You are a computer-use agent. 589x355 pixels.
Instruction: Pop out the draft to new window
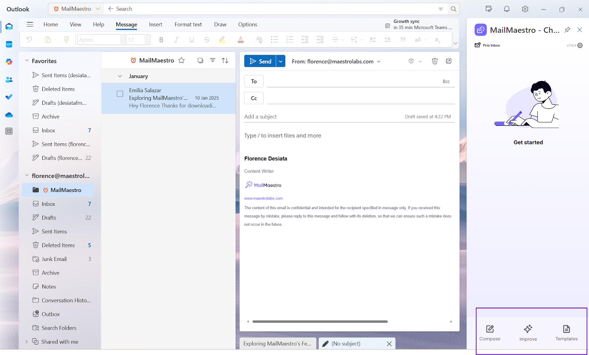[x=449, y=61]
